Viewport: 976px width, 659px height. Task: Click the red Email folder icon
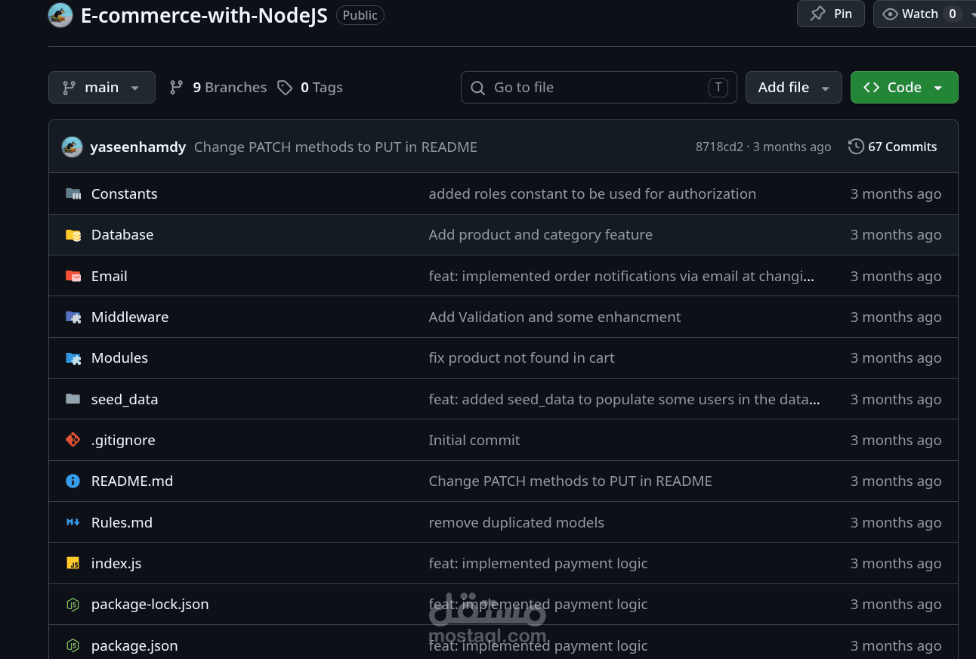73,276
